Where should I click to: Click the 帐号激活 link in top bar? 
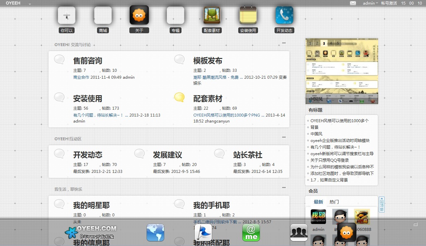[x=389, y=3]
